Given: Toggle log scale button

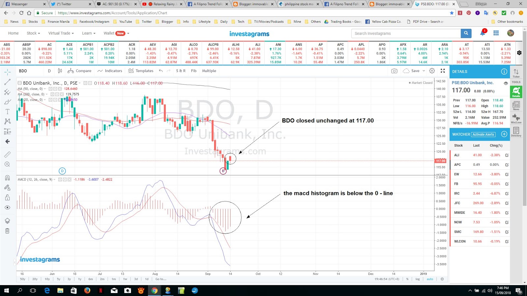Looking at the screenshot, I should pyautogui.click(x=417, y=279).
